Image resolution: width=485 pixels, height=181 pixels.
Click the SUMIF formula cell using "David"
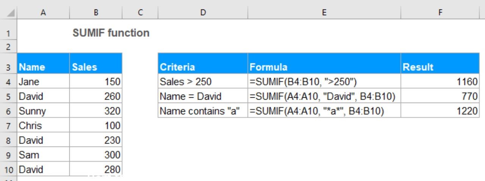click(x=324, y=96)
